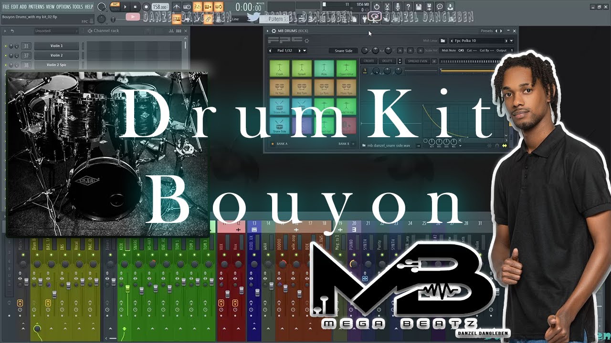Toggle the Violin 1 channel mute LED
The width and height of the screenshot is (611, 343).
coord(6,46)
